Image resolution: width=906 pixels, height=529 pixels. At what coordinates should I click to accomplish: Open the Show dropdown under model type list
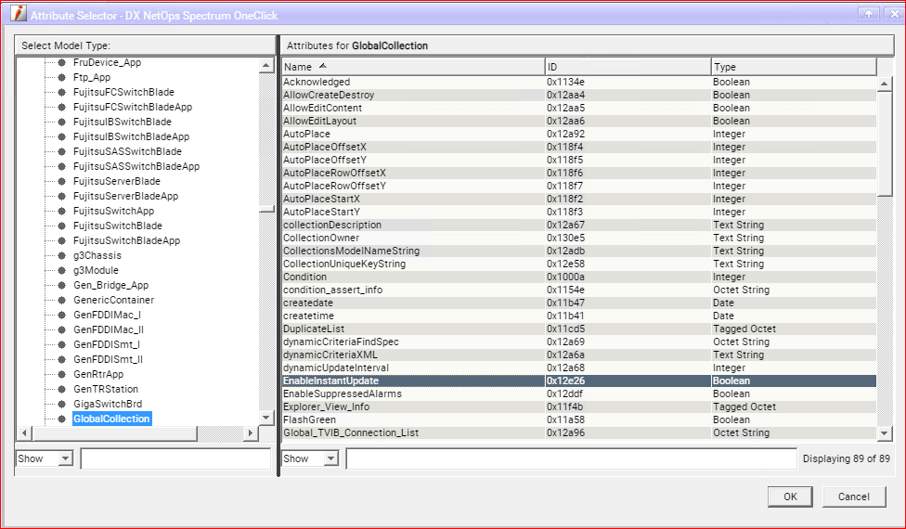tap(45, 458)
